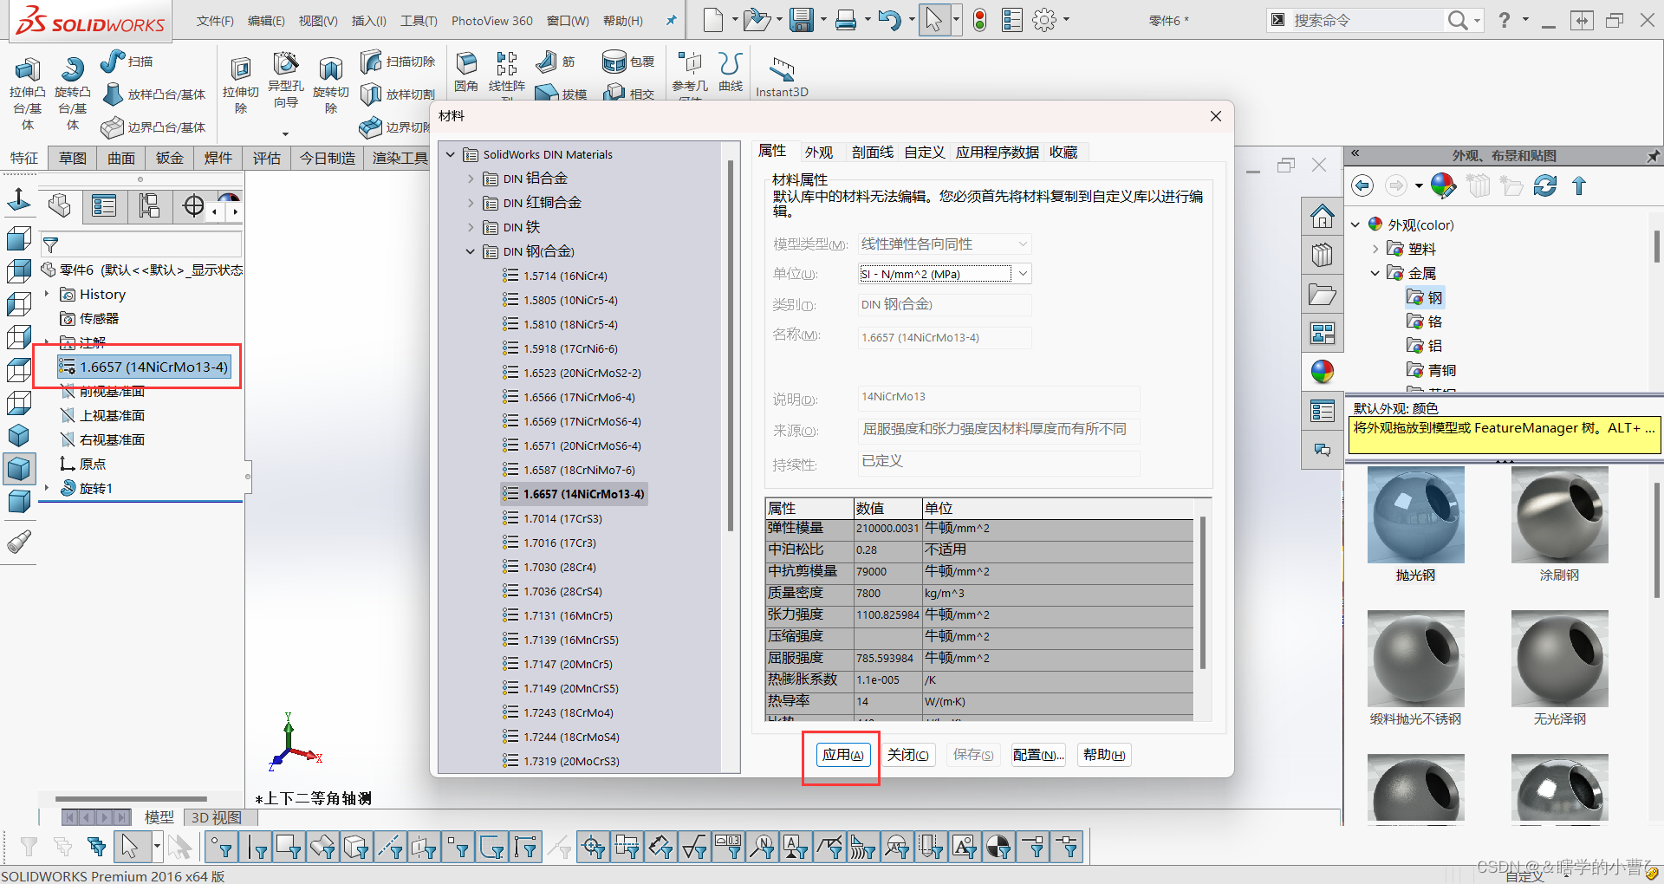The image size is (1664, 884).
Task: Select the 钢 folder under 金属
Action: [1425, 297]
